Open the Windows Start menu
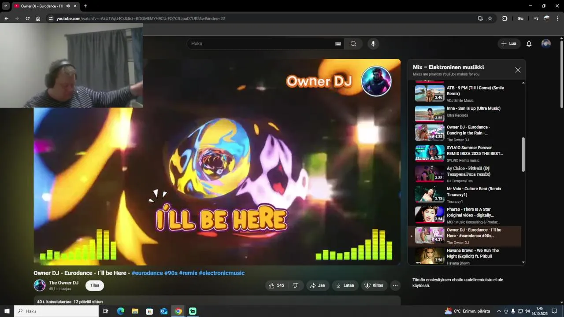This screenshot has height=317, width=564. coord(7,311)
